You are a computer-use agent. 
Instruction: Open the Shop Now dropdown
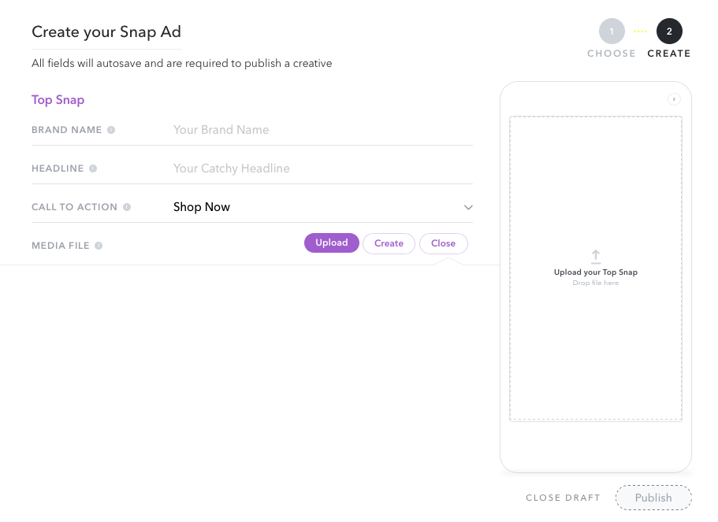[x=323, y=207]
